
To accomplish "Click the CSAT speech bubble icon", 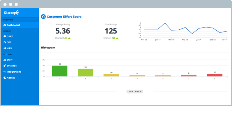I will tap(5, 36).
